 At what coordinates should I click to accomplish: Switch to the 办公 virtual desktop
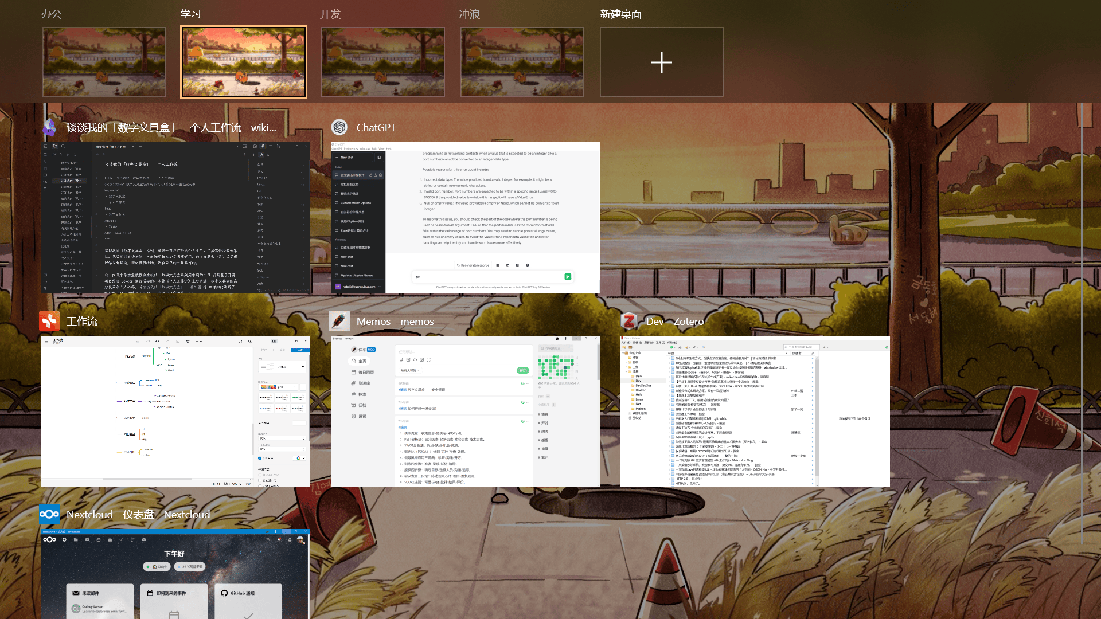click(104, 62)
